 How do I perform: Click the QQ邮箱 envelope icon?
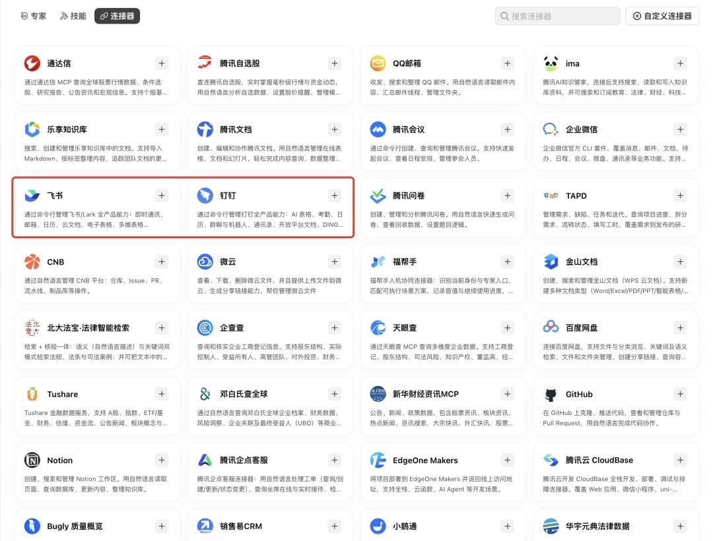point(378,63)
